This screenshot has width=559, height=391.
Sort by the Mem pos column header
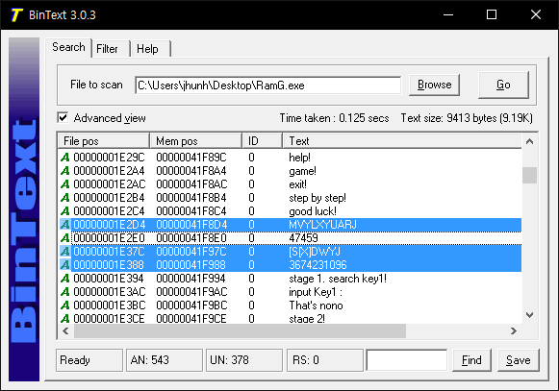point(195,141)
